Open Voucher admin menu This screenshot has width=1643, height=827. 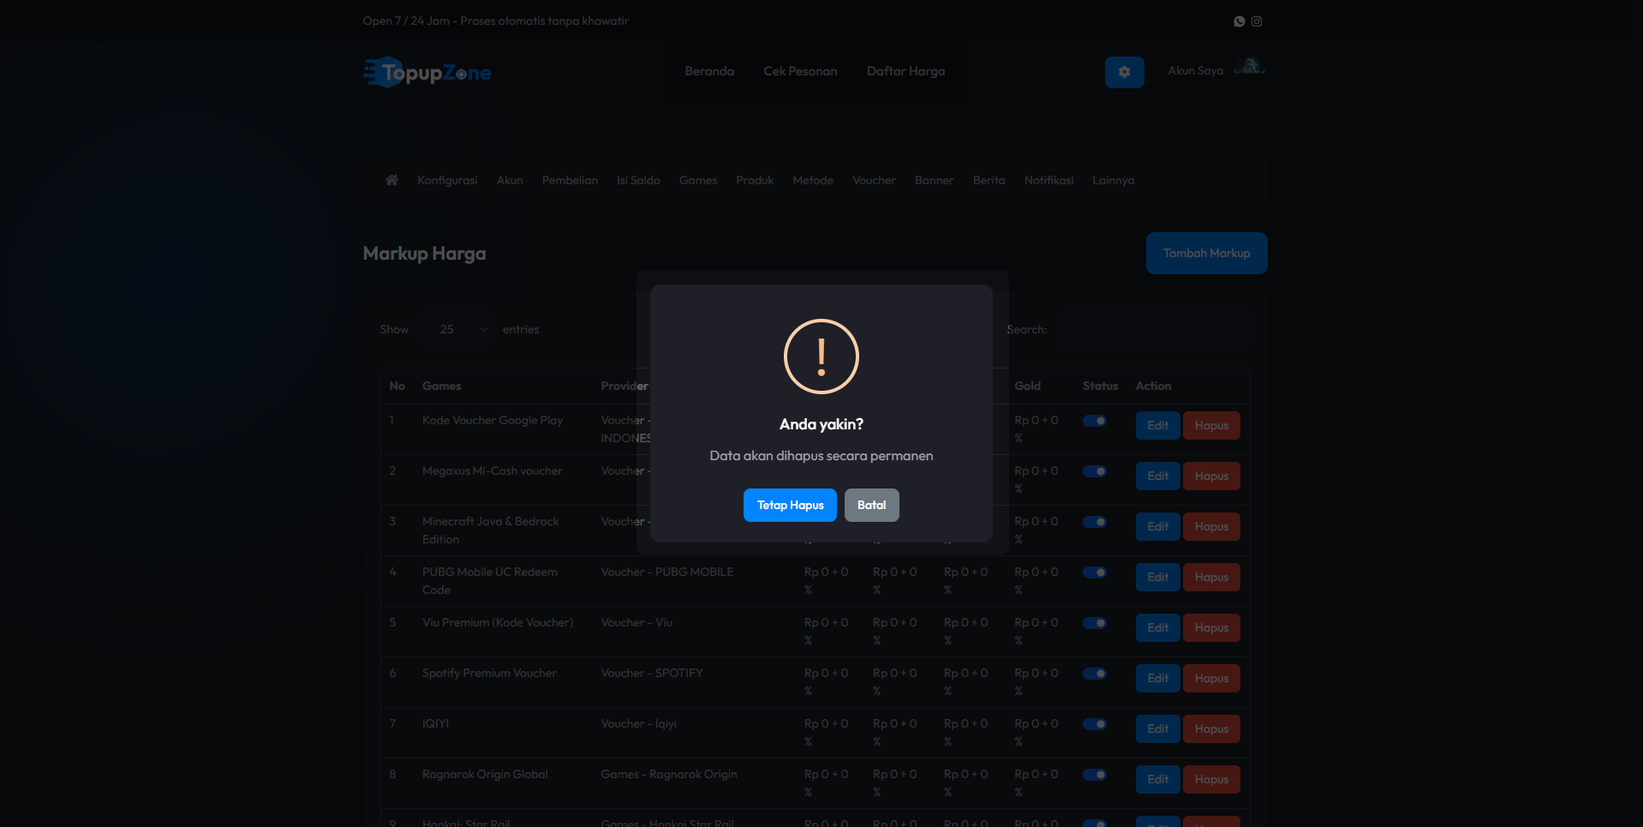tap(874, 180)
